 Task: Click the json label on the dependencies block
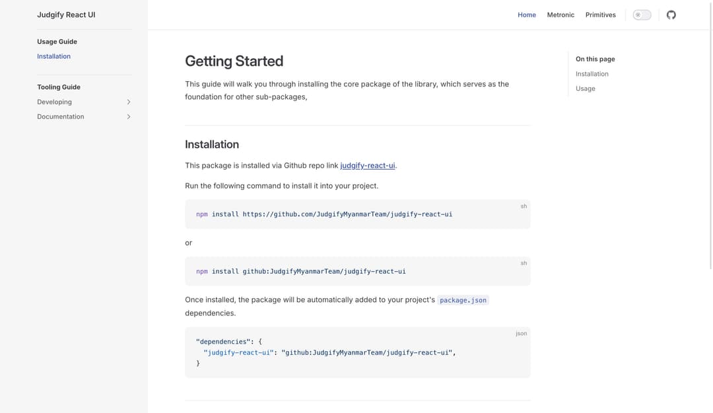coord(521,333)
